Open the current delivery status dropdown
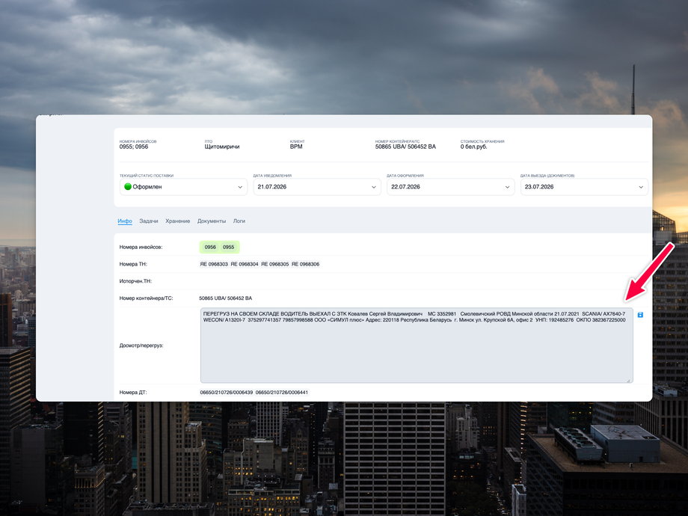Screen dimensions: 688x516 (183, 187)
